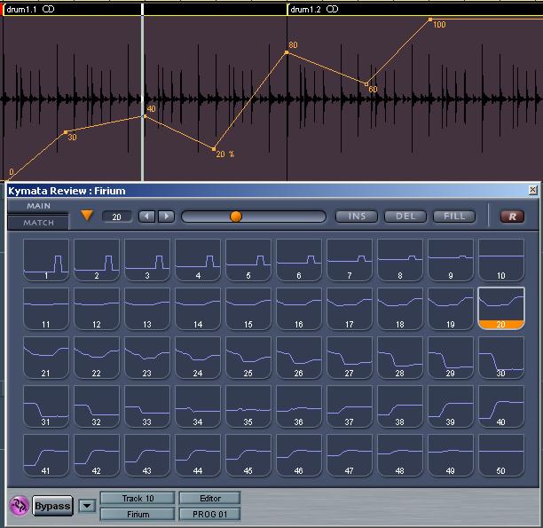Image resolution: width=543 pixels, height=528 pixels.
Task: Select snapshot thumbnail 31
Action: [x=46, y=406]
